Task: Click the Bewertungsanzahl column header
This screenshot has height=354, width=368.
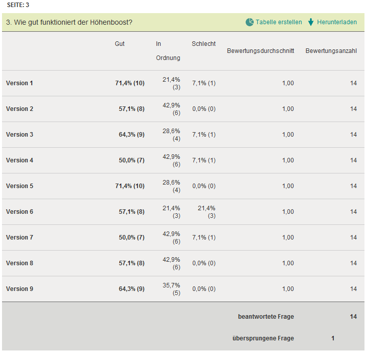Action: pyautogui.click(x=331, y=51)
